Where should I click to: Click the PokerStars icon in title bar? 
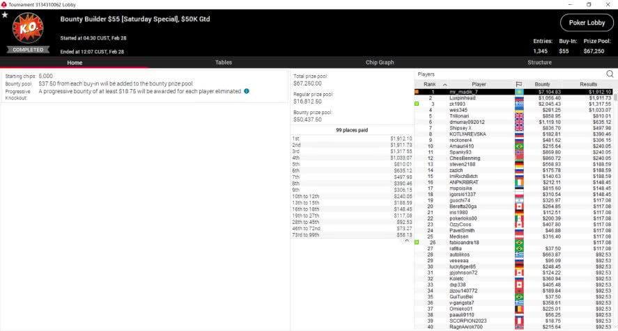[x=5, y=4]
